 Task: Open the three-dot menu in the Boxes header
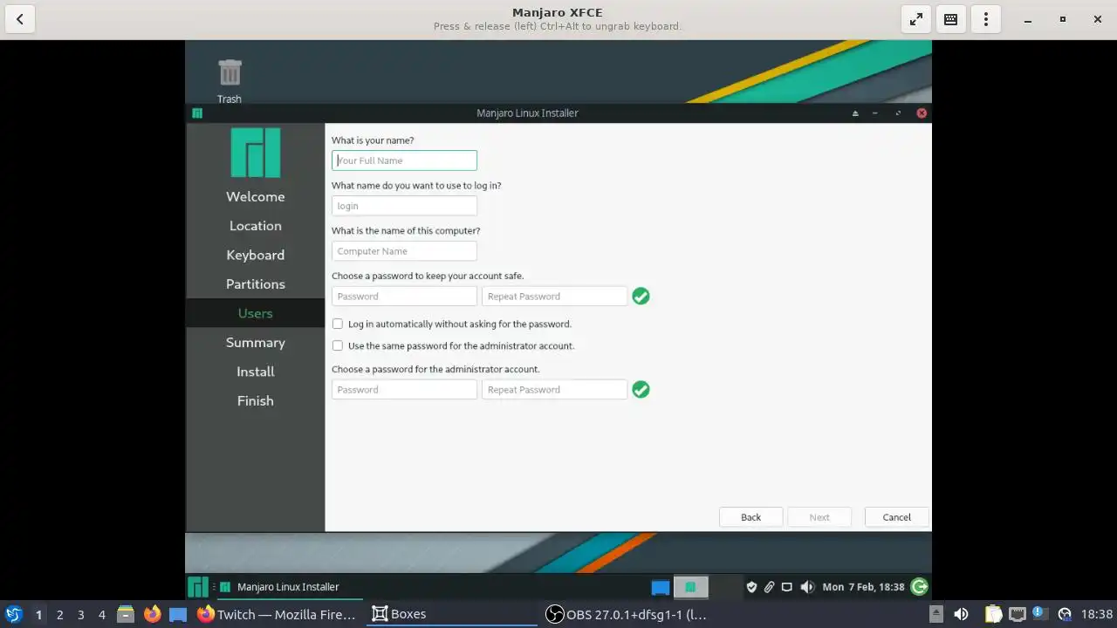pyautogui.click(x=986, y=19)
